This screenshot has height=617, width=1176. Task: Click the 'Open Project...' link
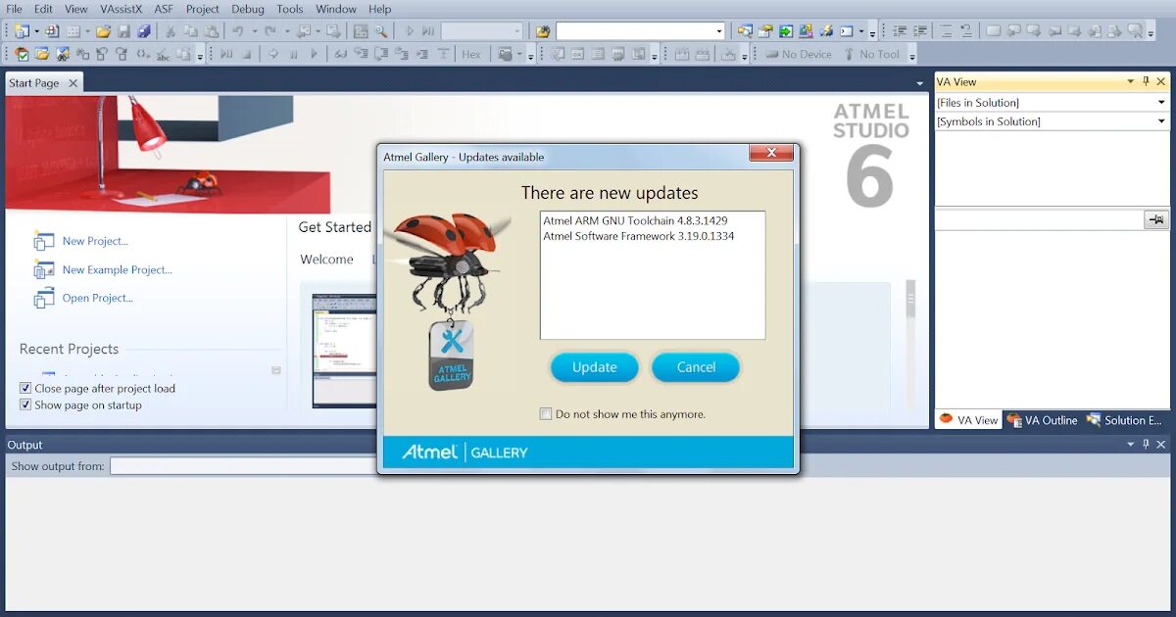click(97, 298)
